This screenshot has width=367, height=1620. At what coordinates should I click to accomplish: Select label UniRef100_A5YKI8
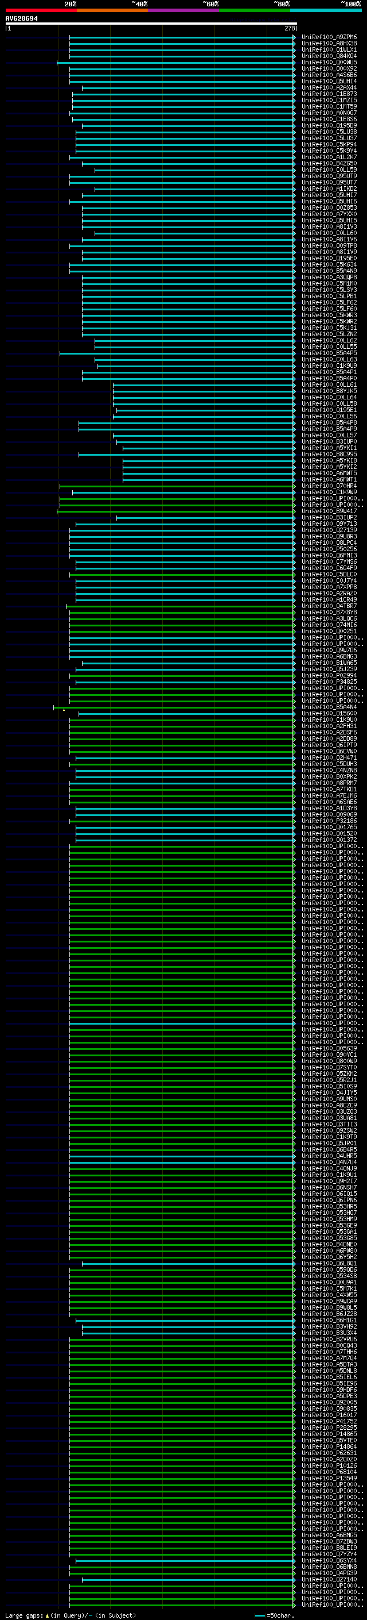(329, 460)
